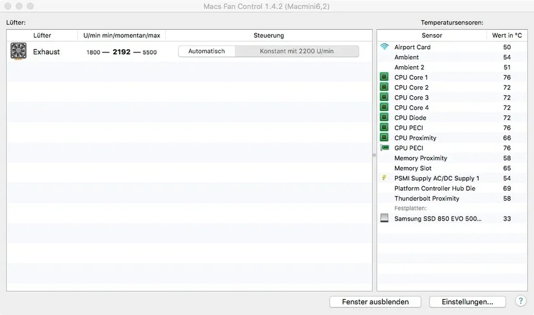Click the CPU Core 4 chip icon
The image size is (534, 315).
point(384,107)
